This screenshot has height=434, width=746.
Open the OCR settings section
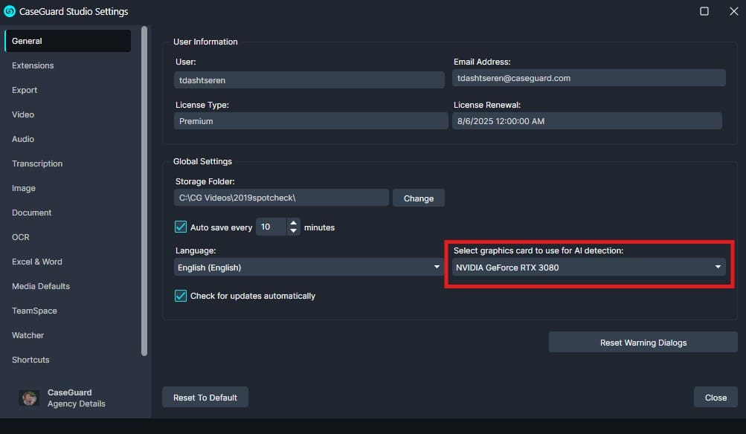tap(19, 237)
